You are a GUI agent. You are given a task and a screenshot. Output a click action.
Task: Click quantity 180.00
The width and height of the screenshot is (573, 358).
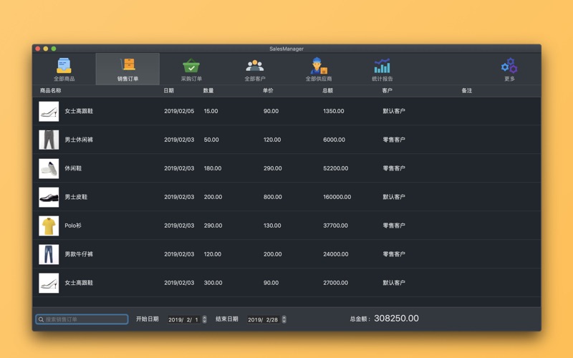click(213, 168)
